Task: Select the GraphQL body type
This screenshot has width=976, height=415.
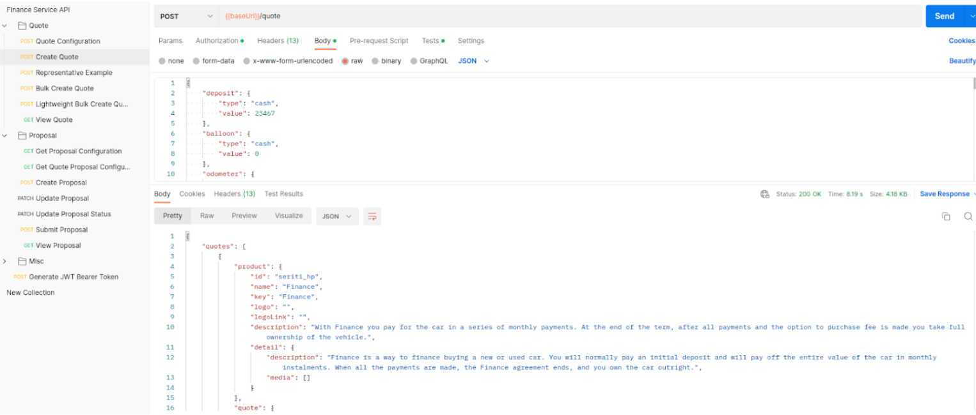Action: tap(429, 61)
